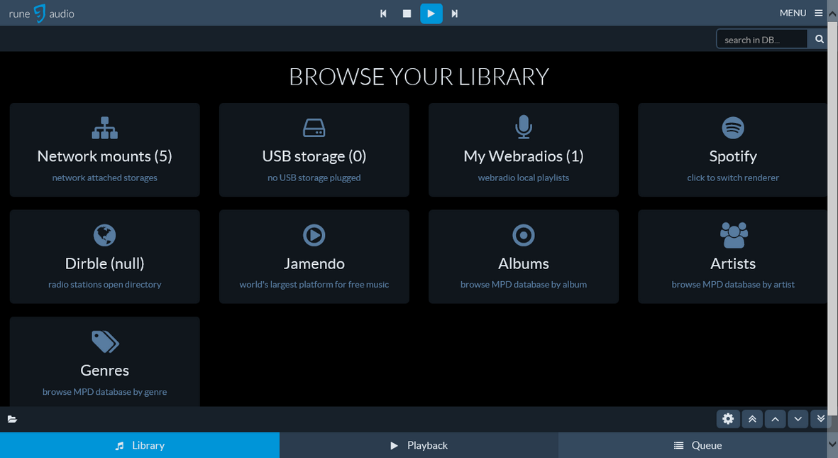Image resolution: width=838 pixels, height=458 pixels.
Task: Click scrollbar down arrow
Action: pos(832,444)
